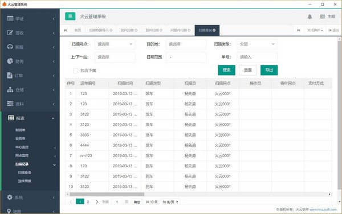Focus the 上/下一站 input field

(115, 57)
